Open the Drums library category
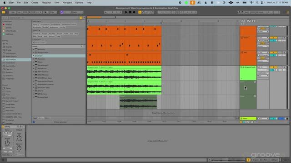The image size is (291, 163). 8,50
